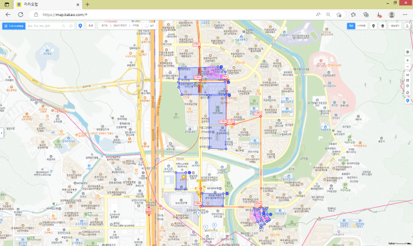Viewport: 413px width, 246px height.
Task: Select the area measurement tool
Action: [x=407, y=80]
